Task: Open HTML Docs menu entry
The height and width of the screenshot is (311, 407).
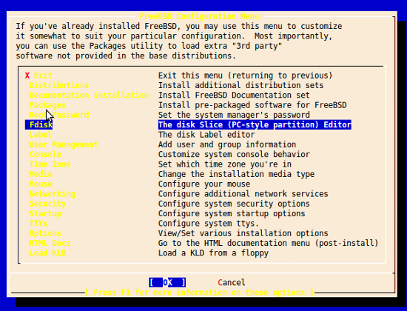Action: 50,243
